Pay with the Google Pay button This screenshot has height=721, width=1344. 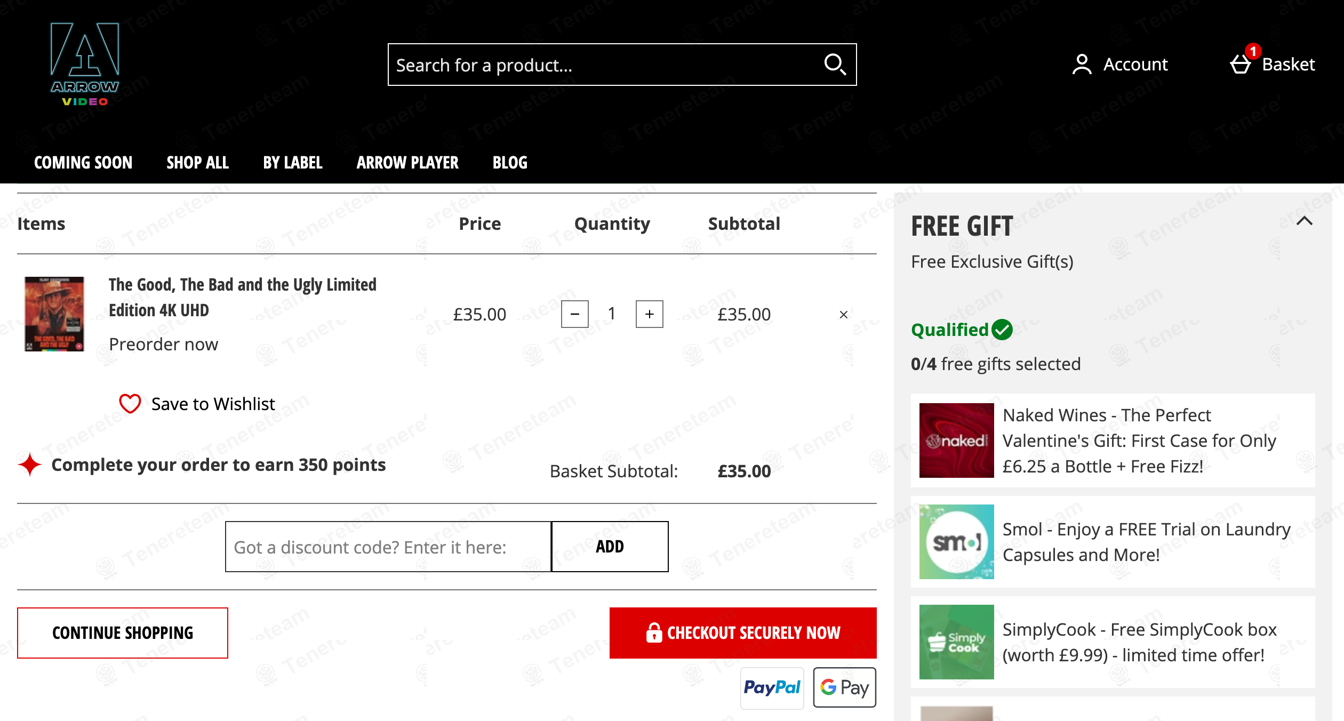coord(844,687)
